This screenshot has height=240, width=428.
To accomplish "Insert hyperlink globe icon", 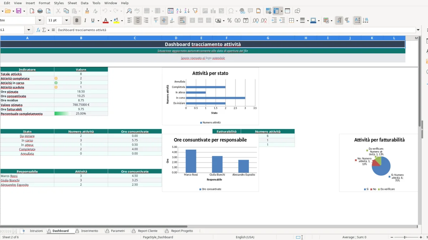I will coord(242,11).
